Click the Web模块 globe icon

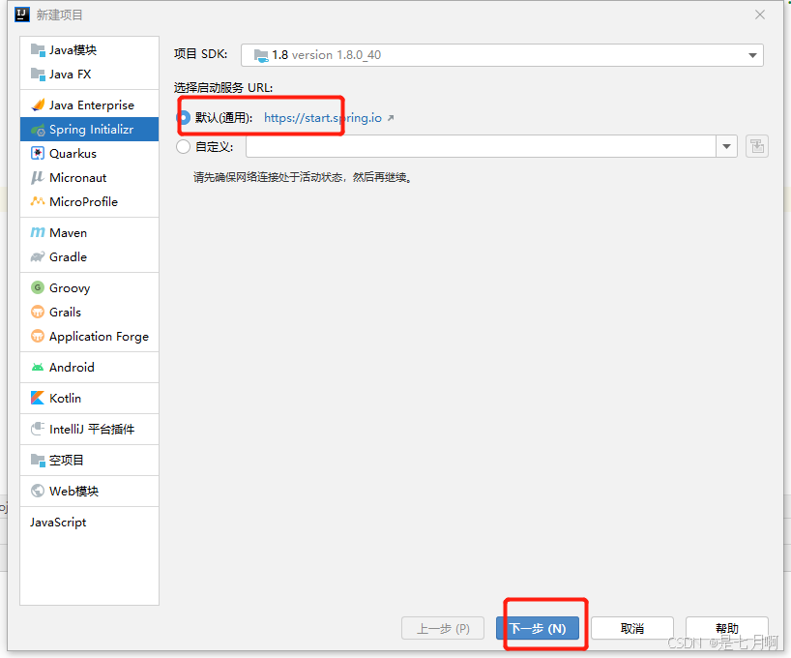[x=38, y=491]
